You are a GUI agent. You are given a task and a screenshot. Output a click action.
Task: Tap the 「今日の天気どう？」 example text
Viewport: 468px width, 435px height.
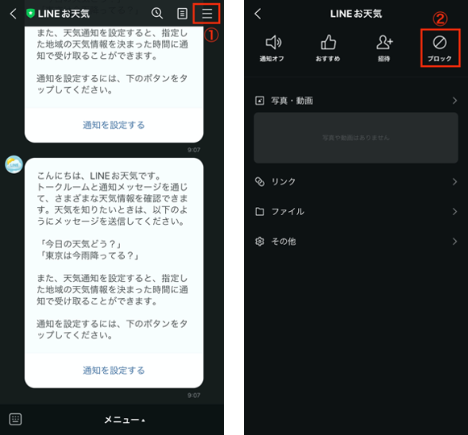81,244
